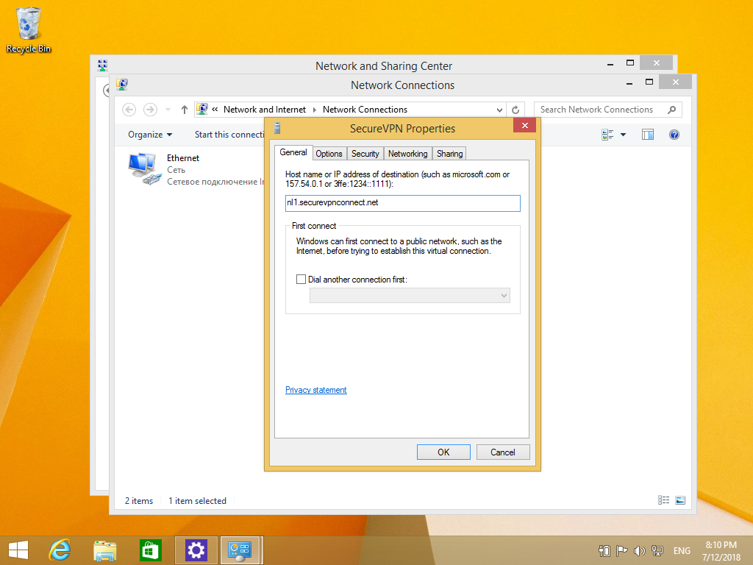This screenshot has width=753, height=565.
Task: Switch to the Security tab
Action: 365,154
